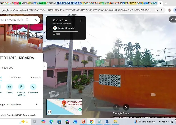Click the taskbar search sparkle box
Screen dimensions: 176x125
pos(15,122)
